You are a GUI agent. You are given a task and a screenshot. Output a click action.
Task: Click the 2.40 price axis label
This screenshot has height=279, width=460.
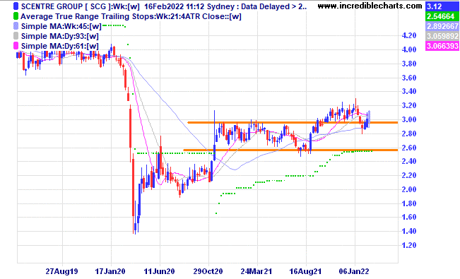click(409, 161)
